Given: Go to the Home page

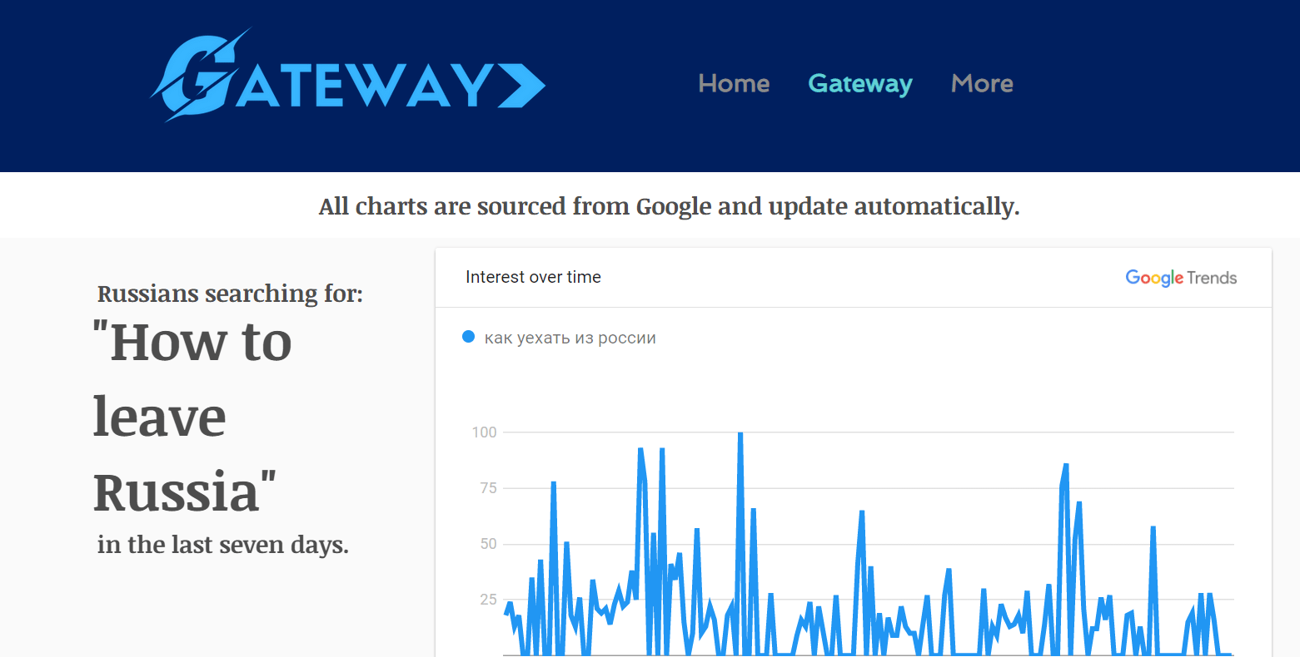Looking at the screenshot, I should click(734, 84).
